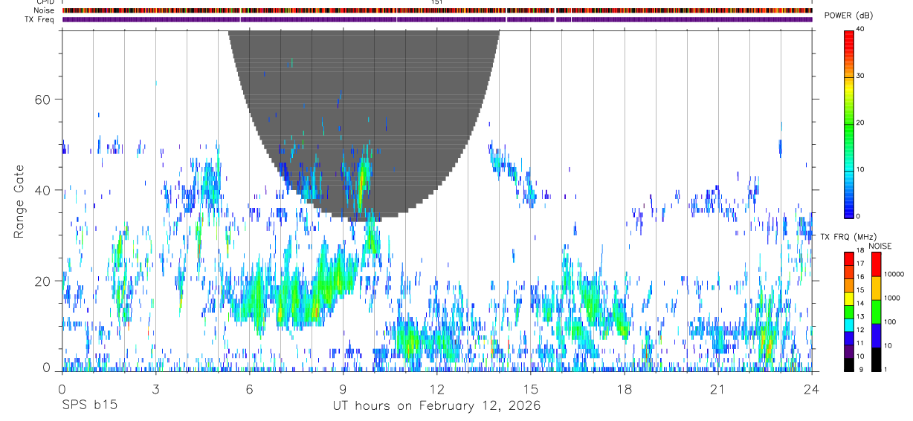913x421 pixels.
Task: Click the black NOISE swatch between 1 and 10
Action: [x=876, y=359]
